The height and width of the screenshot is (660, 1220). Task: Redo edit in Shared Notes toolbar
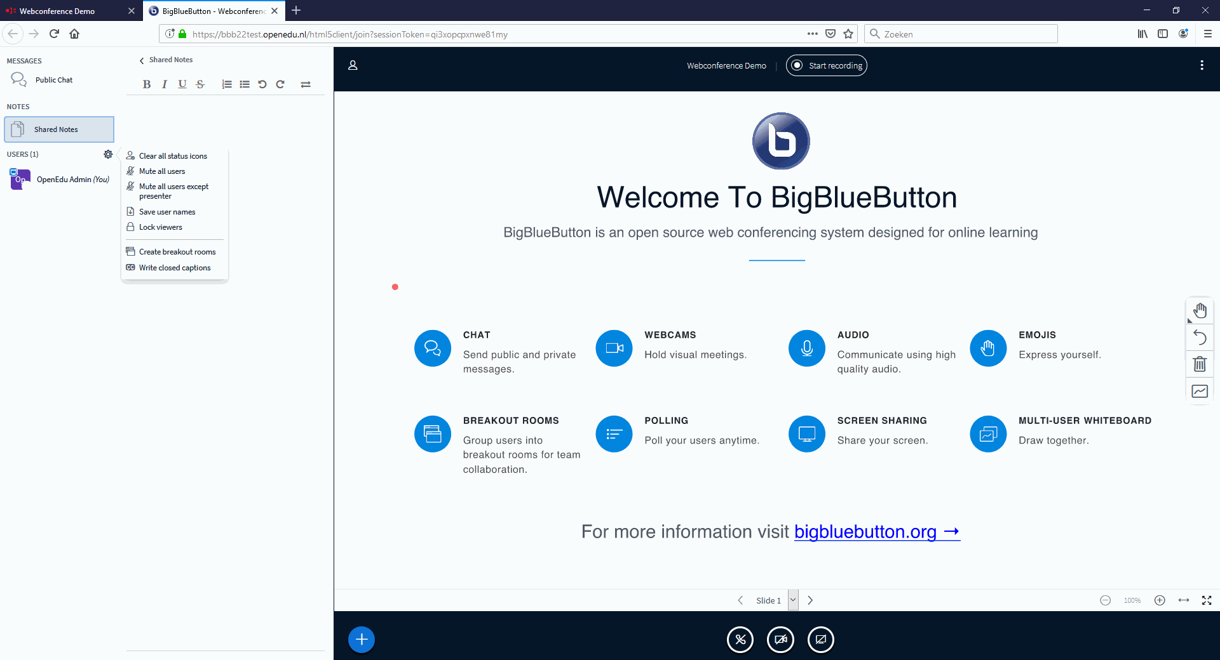[280, 84]
